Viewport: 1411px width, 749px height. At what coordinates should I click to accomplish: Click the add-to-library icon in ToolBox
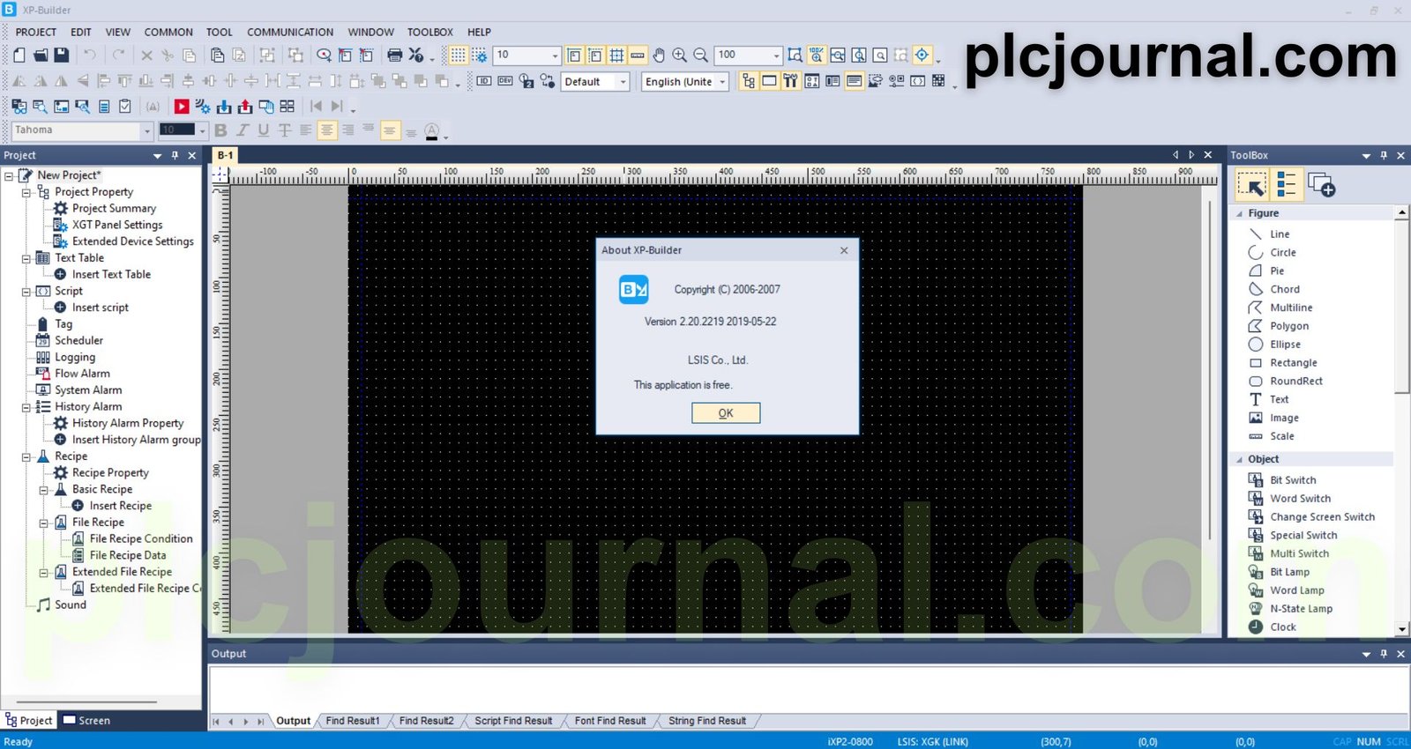click(1321, 185)
